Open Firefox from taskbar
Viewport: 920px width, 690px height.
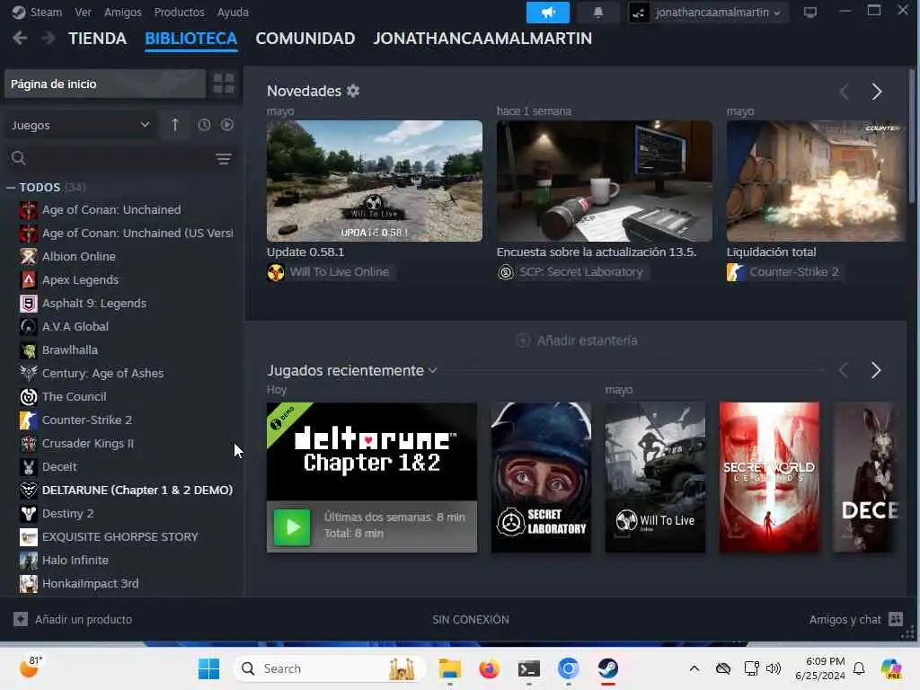pyautogui.click(x=489, y=668)
